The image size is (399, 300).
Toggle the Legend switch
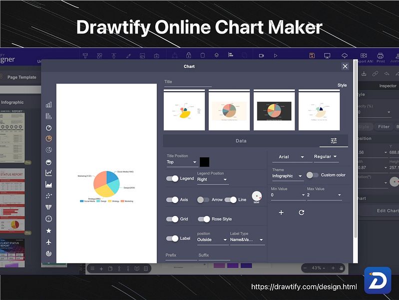172,178
